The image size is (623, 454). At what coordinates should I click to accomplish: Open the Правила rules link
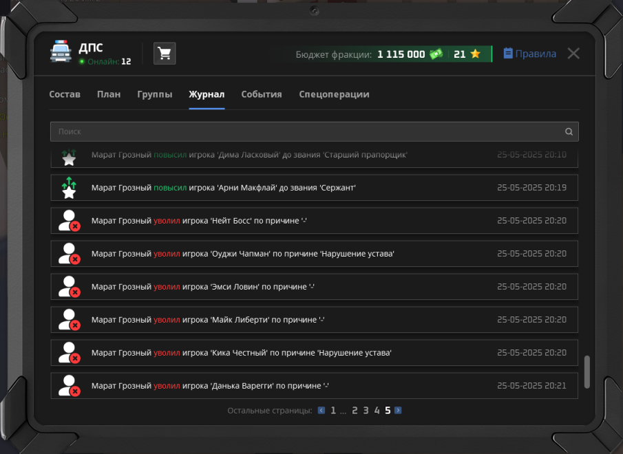click(x=530, y=54)
